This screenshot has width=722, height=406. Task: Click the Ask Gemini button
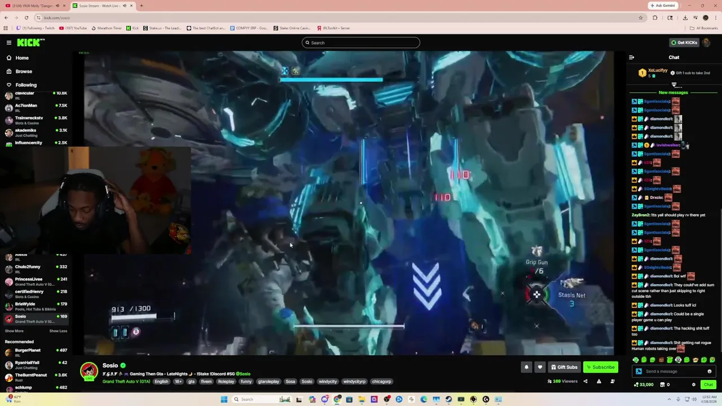pos(662,6)
